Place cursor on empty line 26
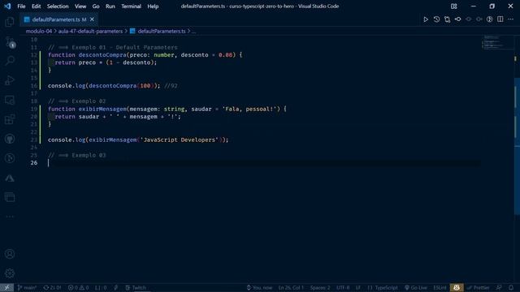 click(x=263, y=163)
